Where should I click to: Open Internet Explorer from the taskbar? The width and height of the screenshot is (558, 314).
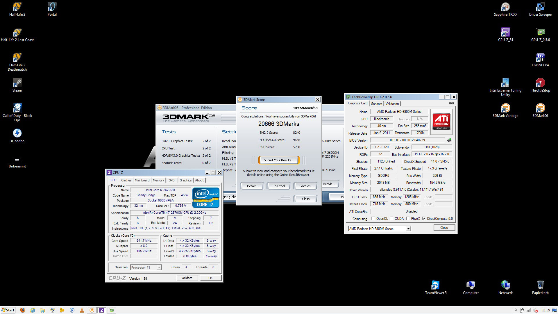point(33,310)
